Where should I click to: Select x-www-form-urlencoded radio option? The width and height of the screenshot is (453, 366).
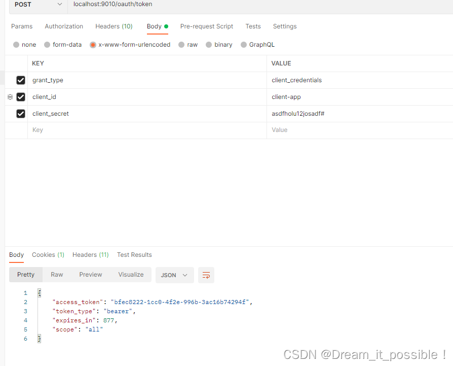[x=93, y=45]
